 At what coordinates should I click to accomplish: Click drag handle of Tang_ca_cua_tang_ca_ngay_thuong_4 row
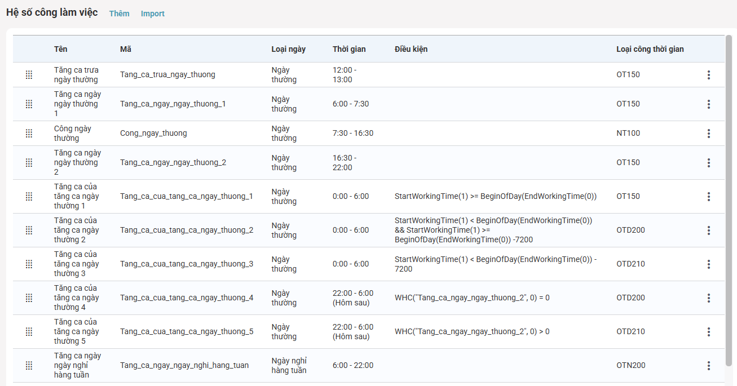pyautogui.click(x=29, y=298)
